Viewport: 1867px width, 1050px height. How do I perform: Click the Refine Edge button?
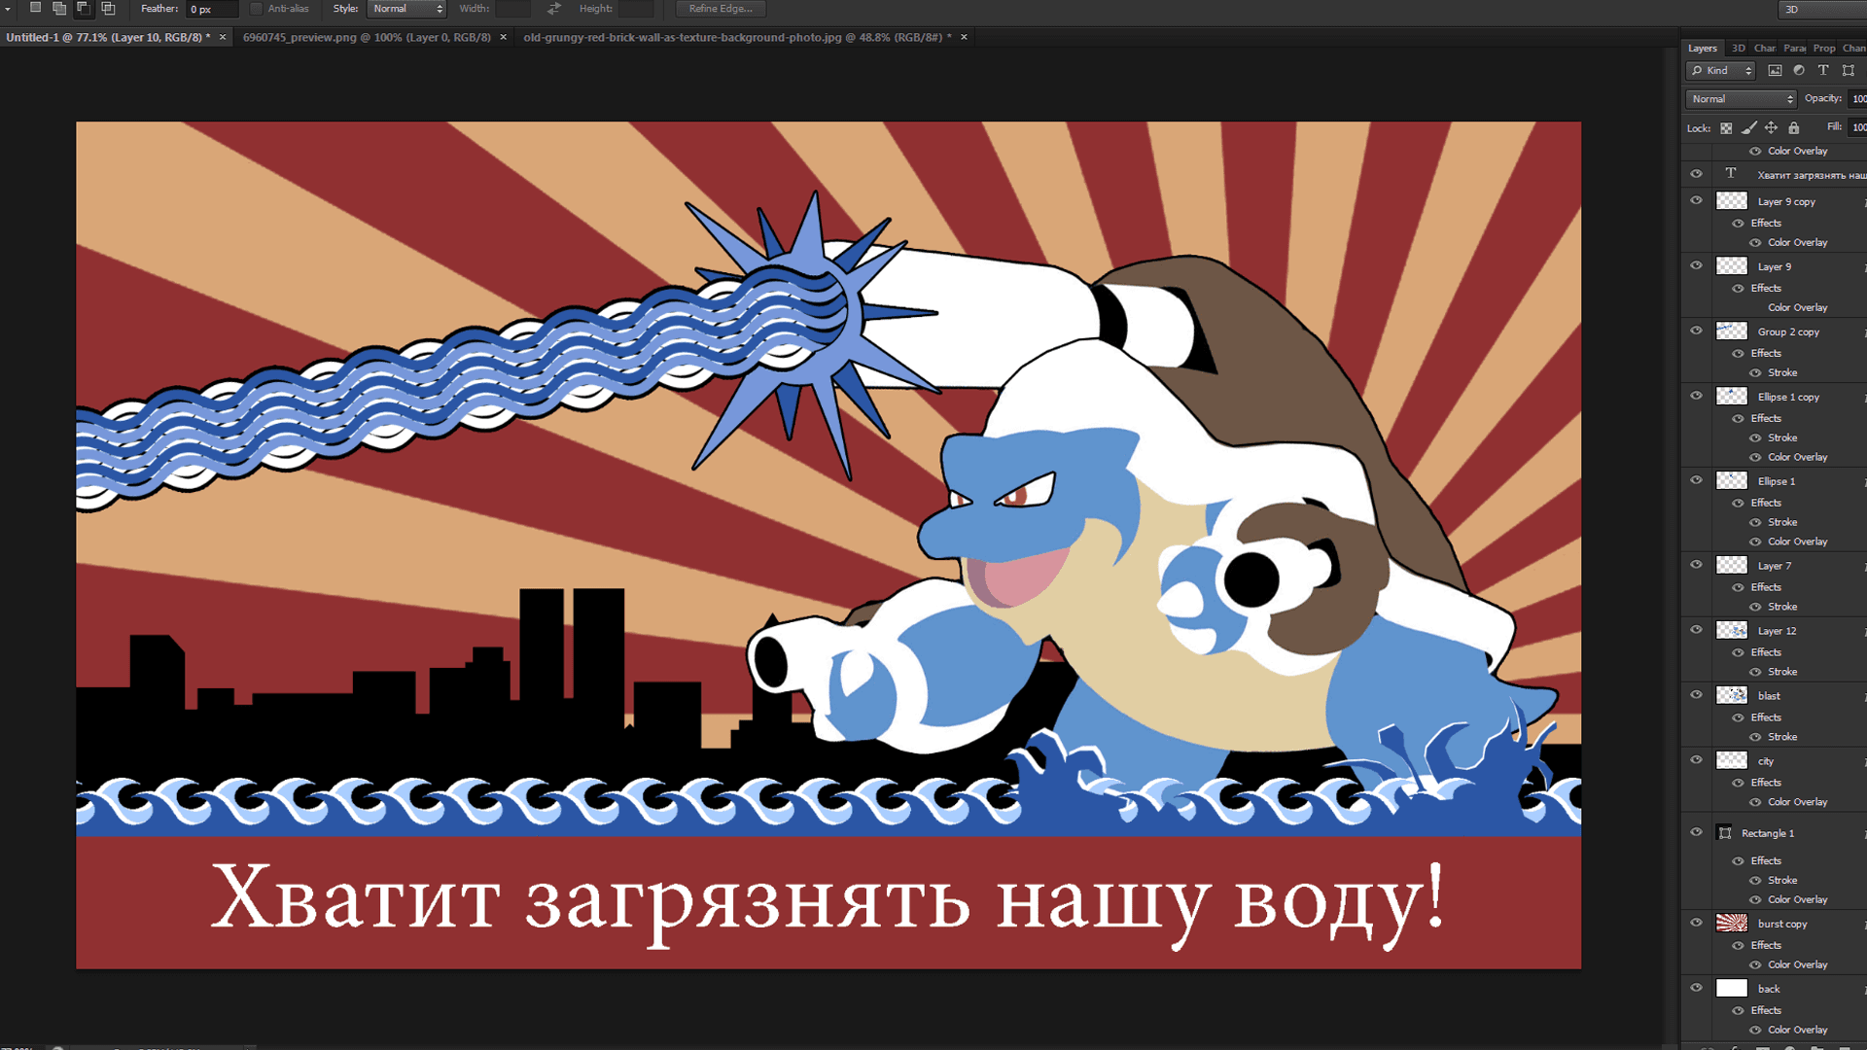pos(721,9)
